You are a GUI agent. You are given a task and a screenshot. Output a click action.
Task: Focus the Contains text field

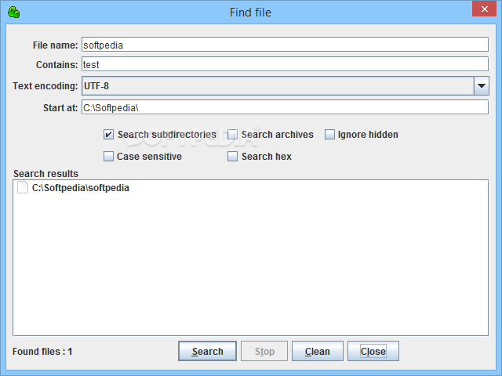[x=285, y=64]
